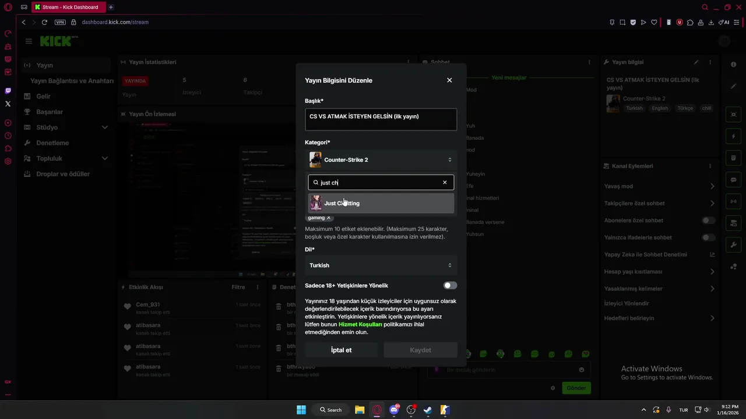746x419 pixels.
Task: Open Opera sidebar settings gear
Action: tap(8, 161)
